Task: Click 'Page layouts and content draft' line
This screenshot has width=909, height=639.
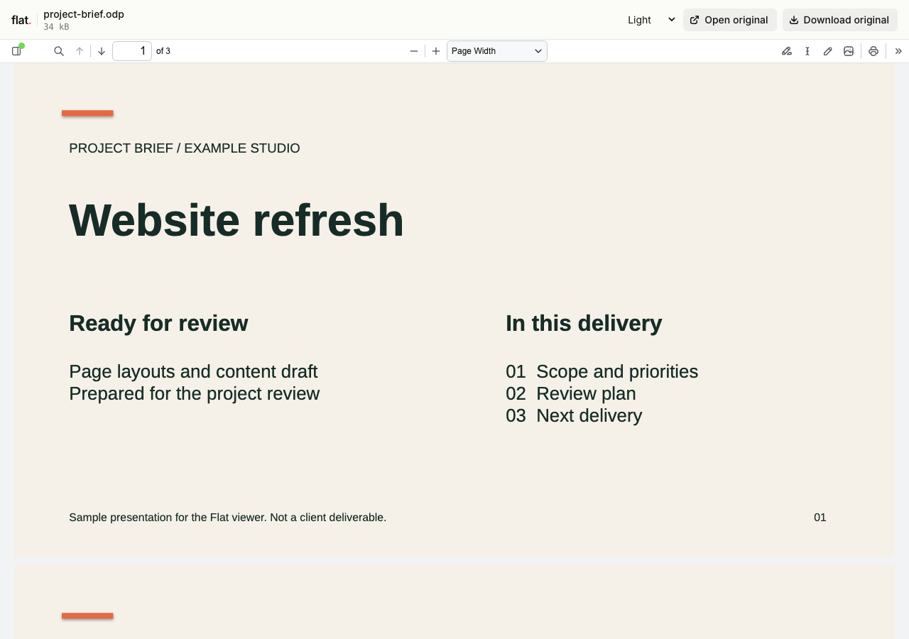Action: [193, 371]
